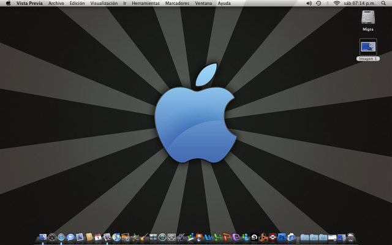Click the Bluetooth status icon
Image resolution: width=392 pixels, height=245 pixels.
(x=328, y=3)
